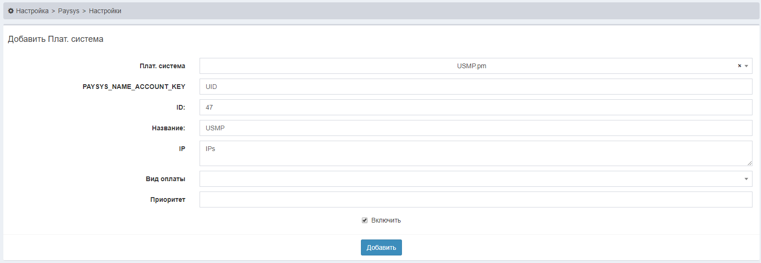Focus the Приоритет input field
761x263 pixels.
(476, 199)
